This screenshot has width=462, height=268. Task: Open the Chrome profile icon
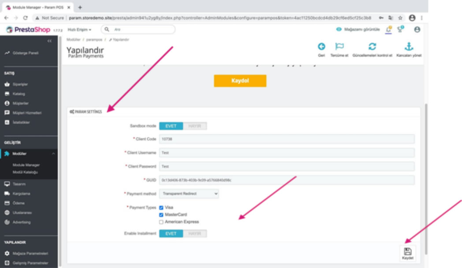point(412,18)
